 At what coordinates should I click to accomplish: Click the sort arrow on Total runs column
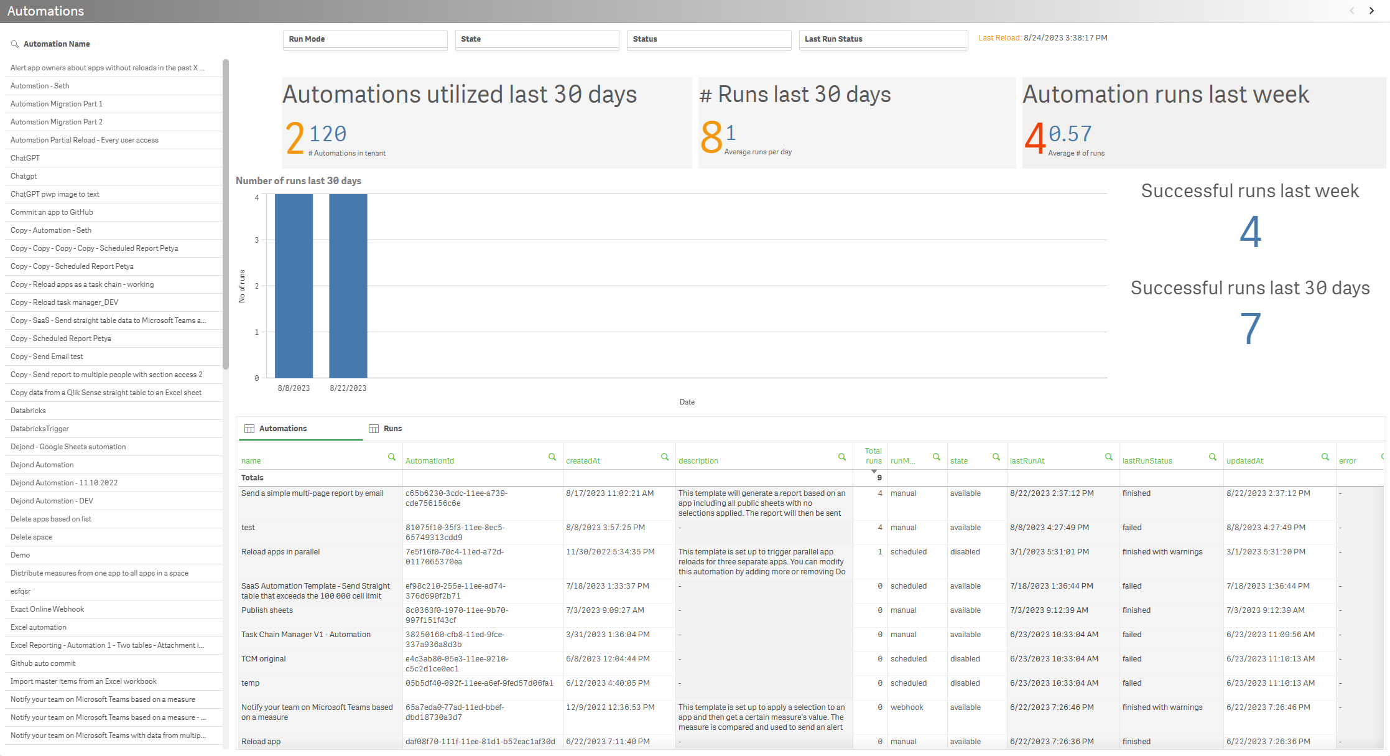click(874, 471)
